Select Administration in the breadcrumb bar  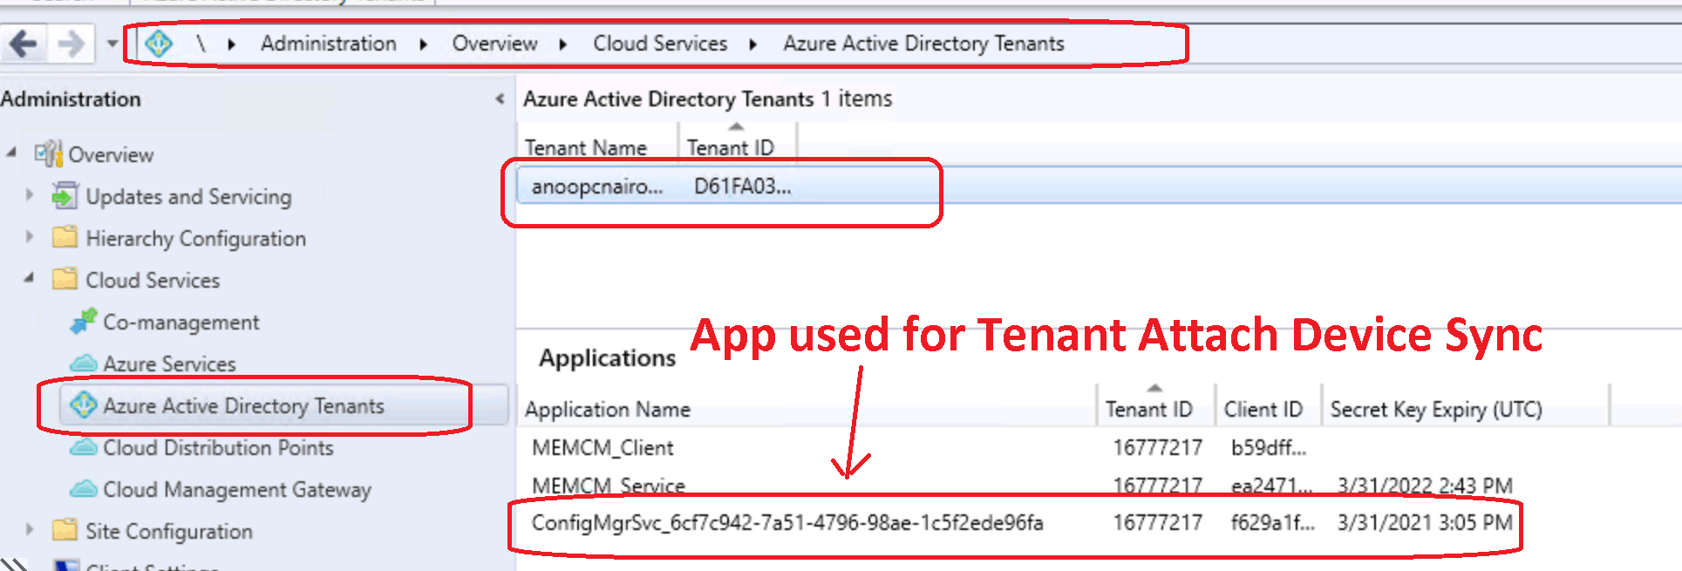(328, 43)
